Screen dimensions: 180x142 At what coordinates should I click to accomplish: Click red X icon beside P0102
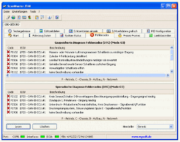[x=8, y=52]
